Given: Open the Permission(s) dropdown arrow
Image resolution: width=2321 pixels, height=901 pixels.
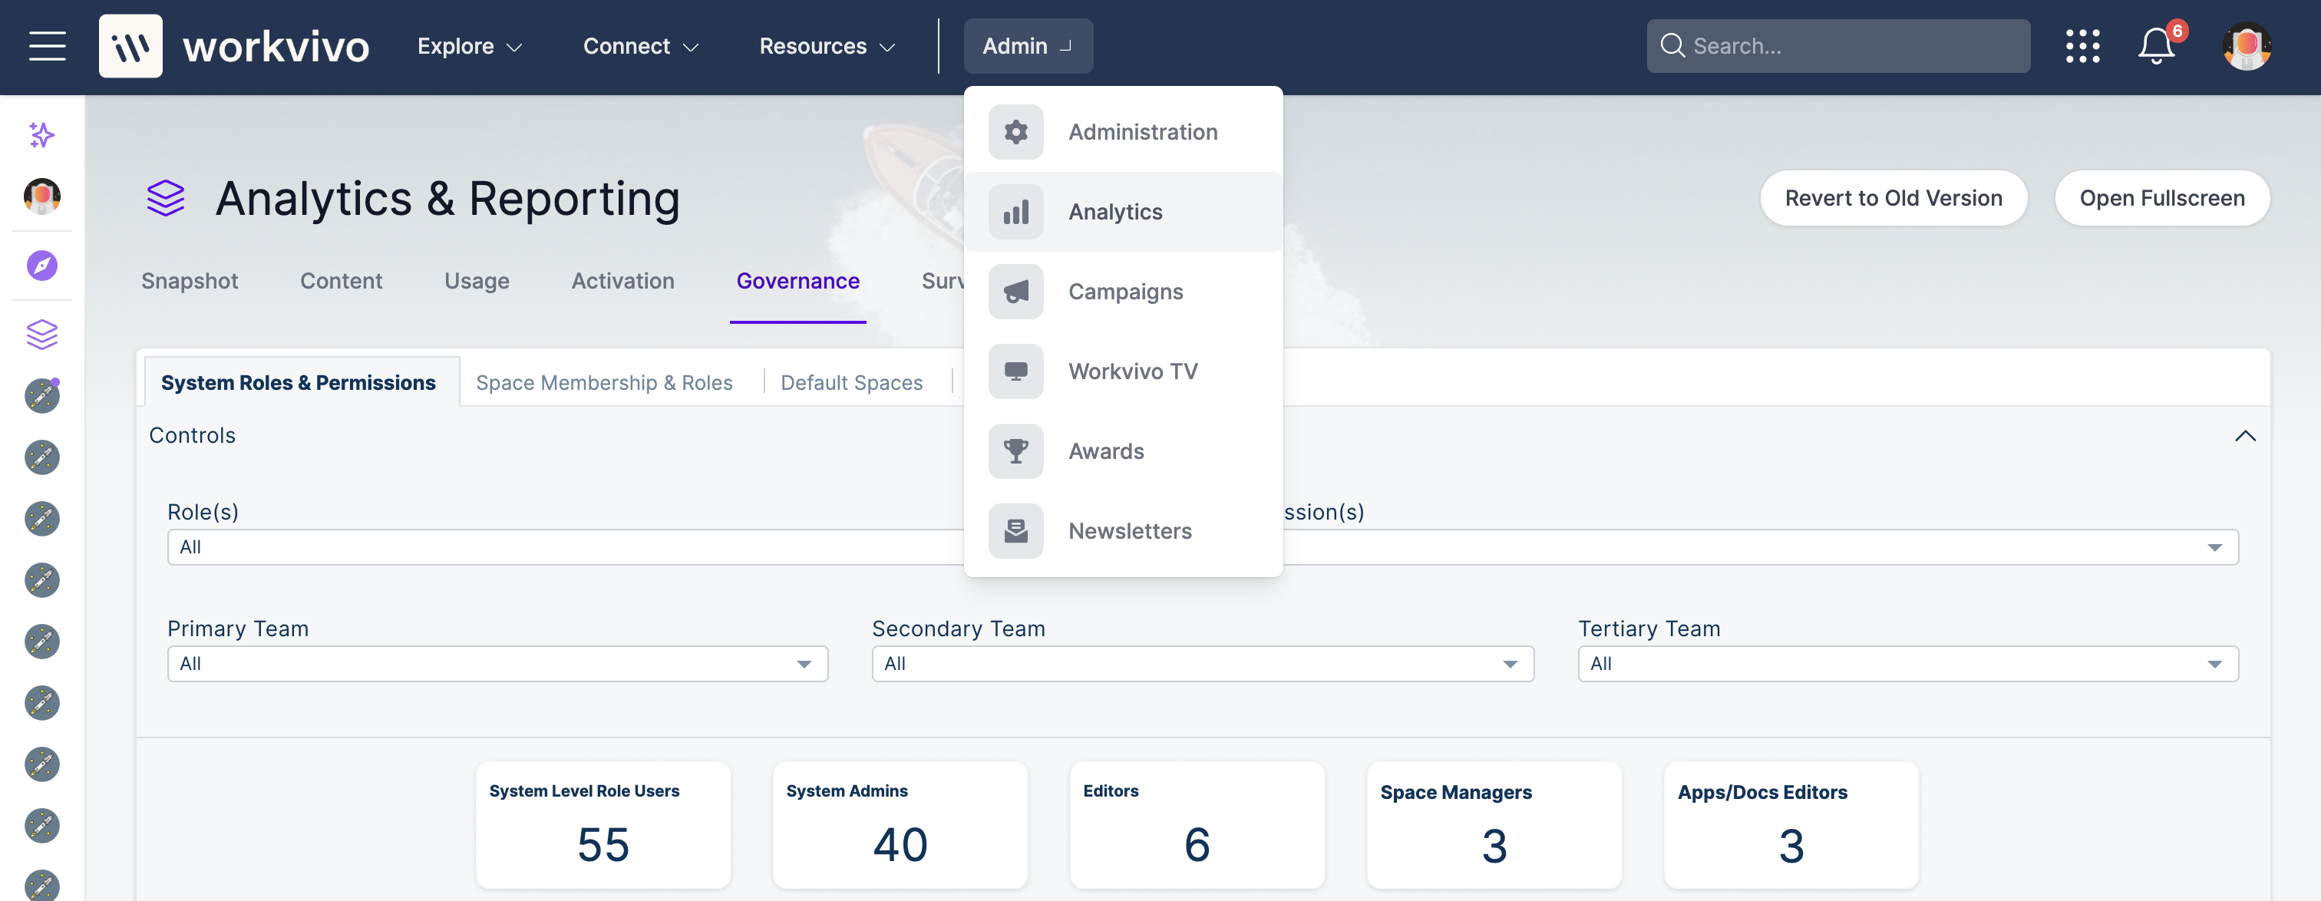Looking at the screenshot, I should click(x=2214, y=548).
